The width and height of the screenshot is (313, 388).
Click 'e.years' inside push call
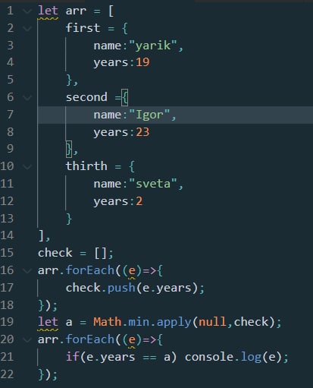pyautogui.click(x=167, y=289)
